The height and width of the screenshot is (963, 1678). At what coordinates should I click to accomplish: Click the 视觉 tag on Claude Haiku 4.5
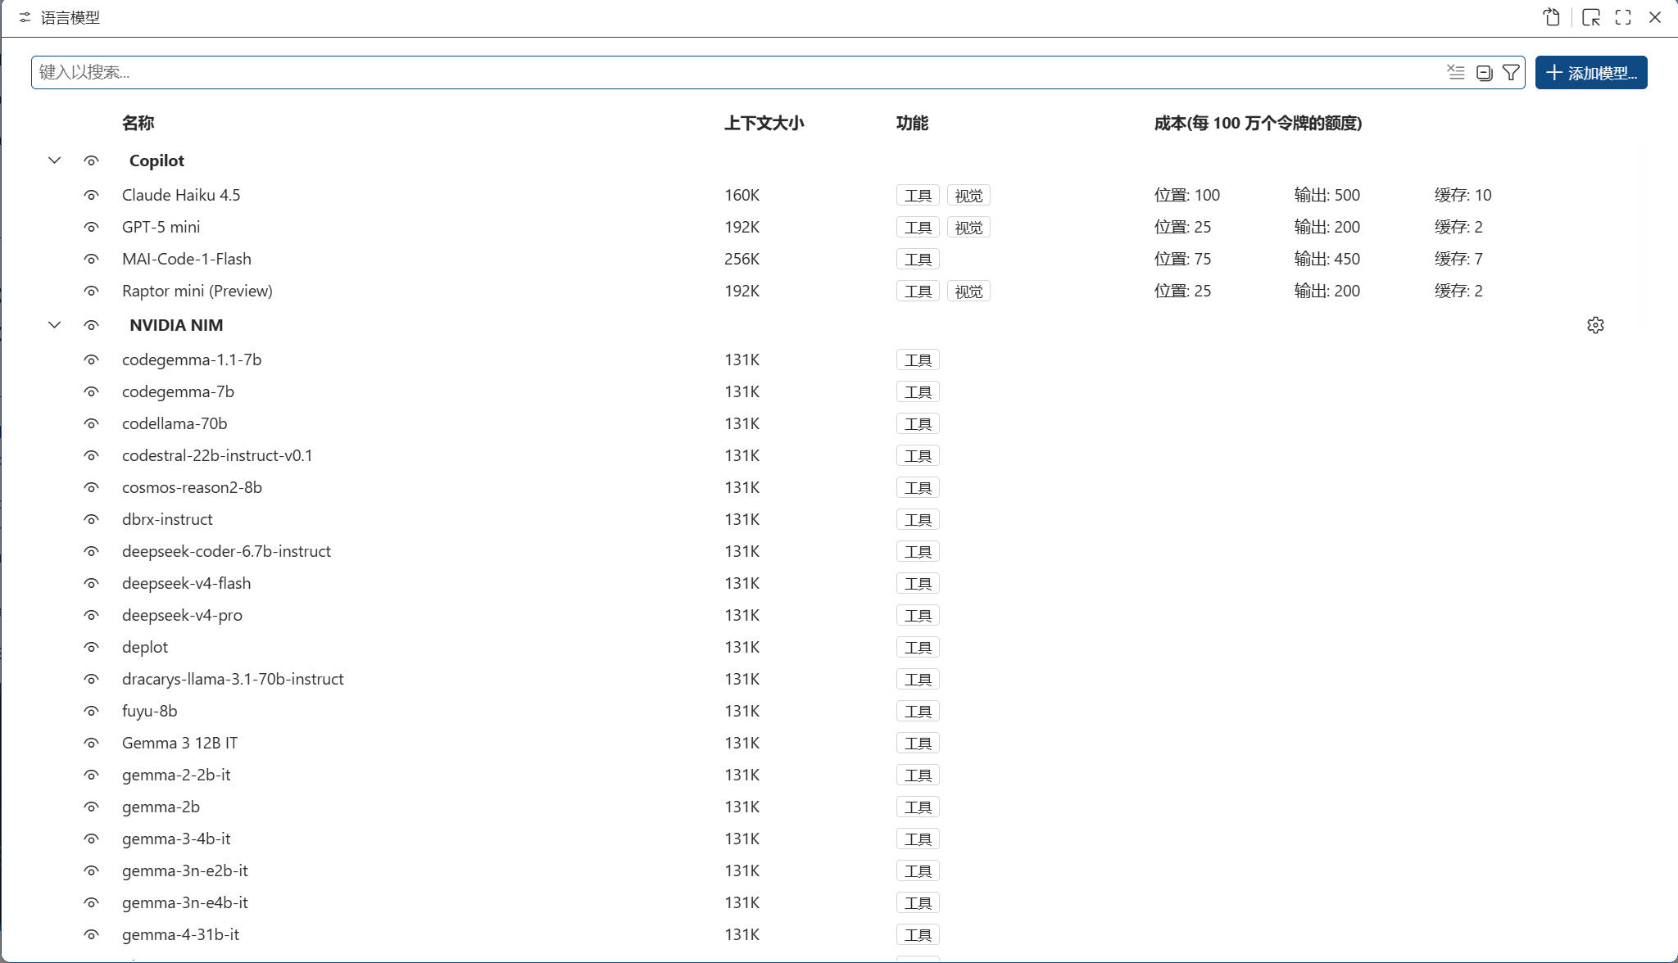pyautogui.click(x=968, y=196)
